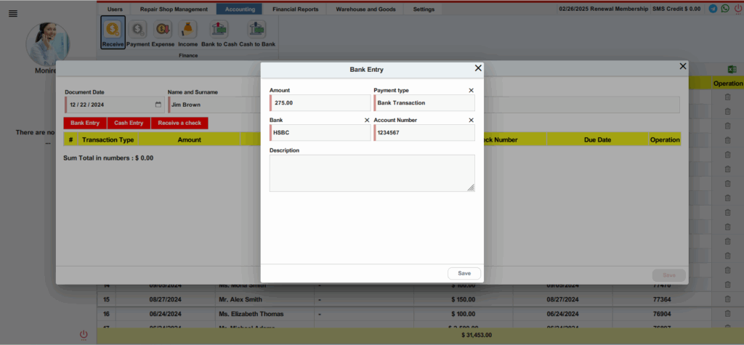Click the power icon at sidebar bottom
Image resolution: width=744 pixels, height=345 pixels.
[84, 335]
